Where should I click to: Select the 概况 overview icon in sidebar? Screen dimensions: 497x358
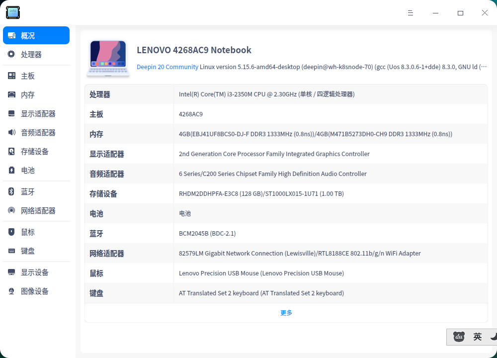(x=12, y=35)
